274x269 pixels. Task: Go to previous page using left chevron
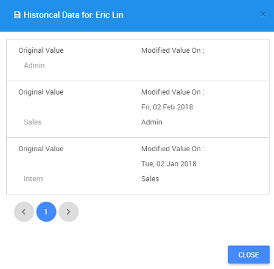coord(24,212)
